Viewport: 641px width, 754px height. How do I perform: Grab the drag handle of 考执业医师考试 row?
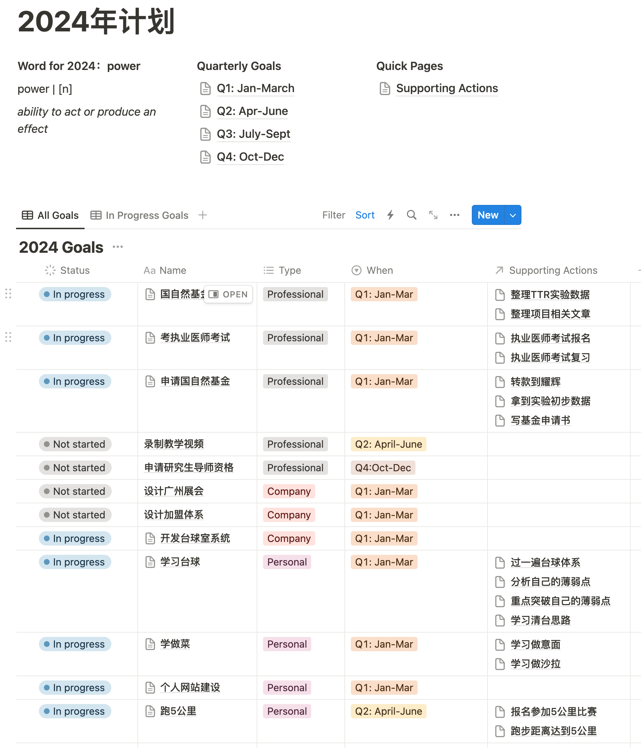pyautogui.click(x=8, y=337)
